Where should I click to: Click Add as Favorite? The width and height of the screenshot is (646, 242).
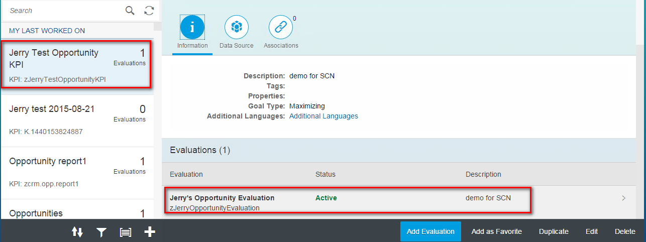point(497,231)
